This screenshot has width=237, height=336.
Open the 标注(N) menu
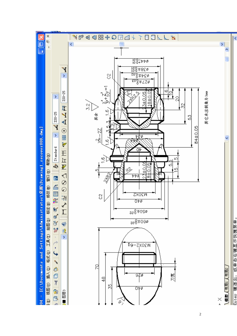coord(48,208)
